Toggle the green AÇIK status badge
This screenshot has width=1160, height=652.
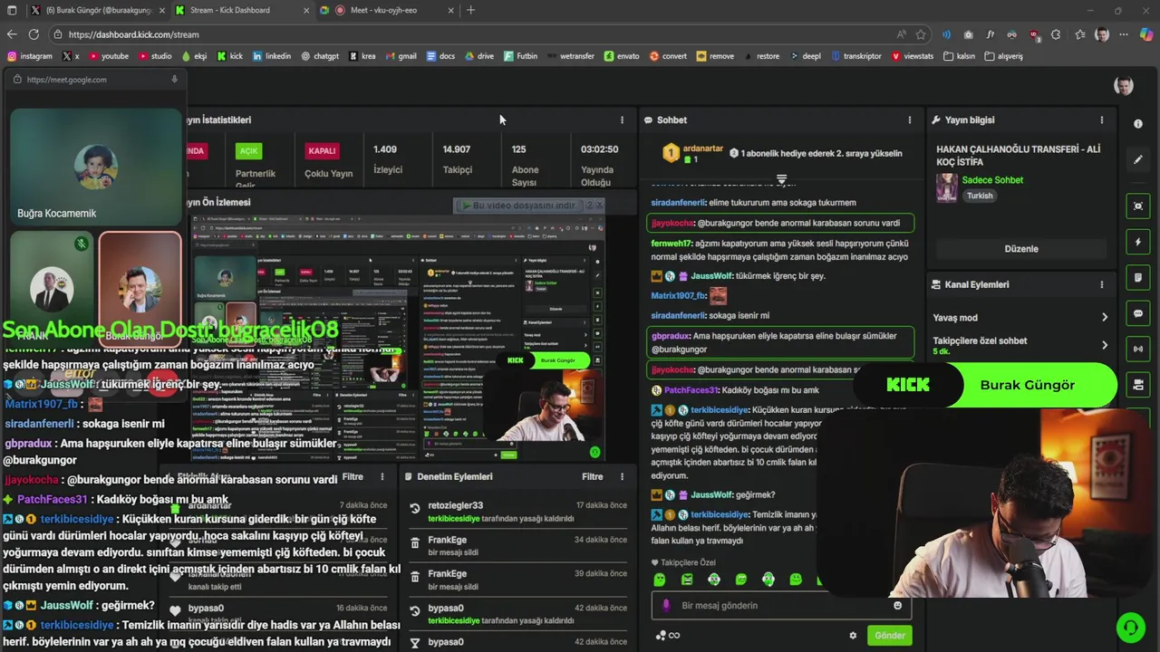(x=248, y=151)
